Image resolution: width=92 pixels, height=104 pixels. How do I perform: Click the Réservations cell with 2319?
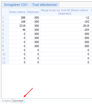tap(17, 26)
